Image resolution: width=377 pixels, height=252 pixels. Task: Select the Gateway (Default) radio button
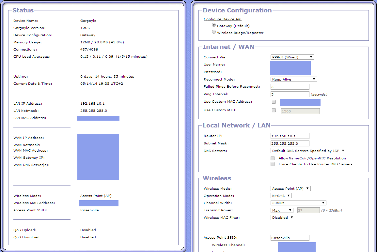(214, 25)
